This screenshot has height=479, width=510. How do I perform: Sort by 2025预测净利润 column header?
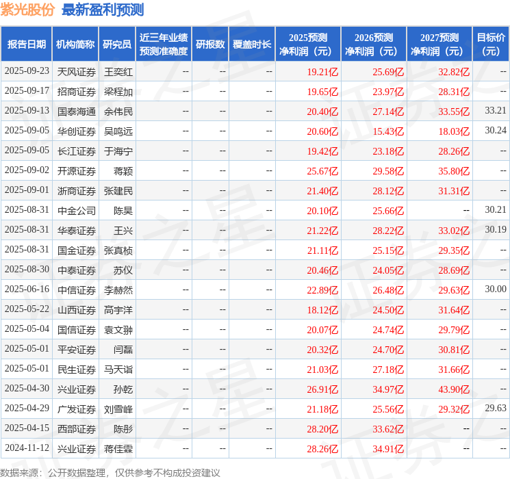pyautogui.click(x=308, y=44)
